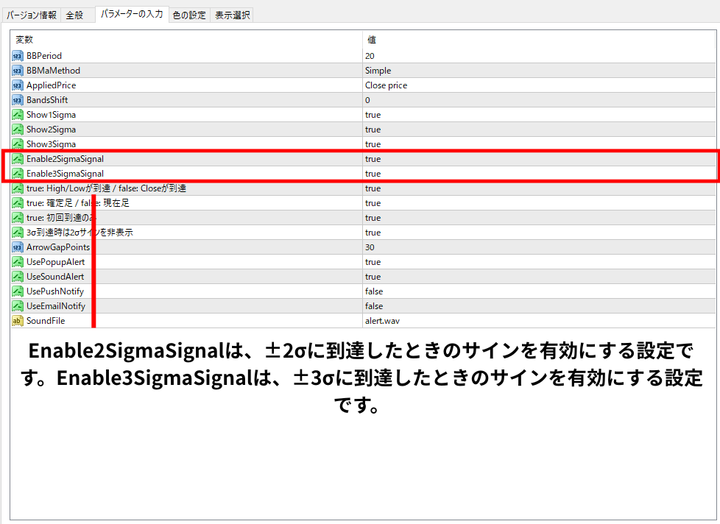Click the 値 column header
Screen dimensions: 720x524
coord(372,40)
